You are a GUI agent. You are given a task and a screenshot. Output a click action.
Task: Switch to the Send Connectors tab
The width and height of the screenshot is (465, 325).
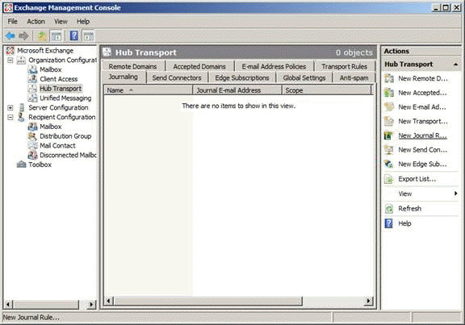click(177, 77)
